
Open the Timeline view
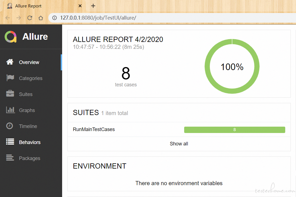tap(31, 126)
